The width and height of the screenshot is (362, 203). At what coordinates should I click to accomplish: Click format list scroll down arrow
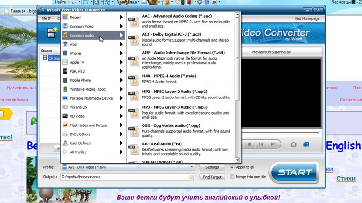pyautogui.click(x=237, y=160)
